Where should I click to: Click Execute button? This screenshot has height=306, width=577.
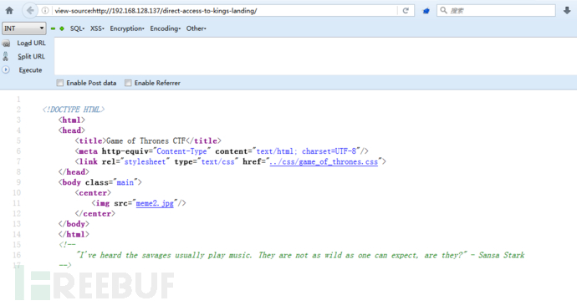click(30, 70)
